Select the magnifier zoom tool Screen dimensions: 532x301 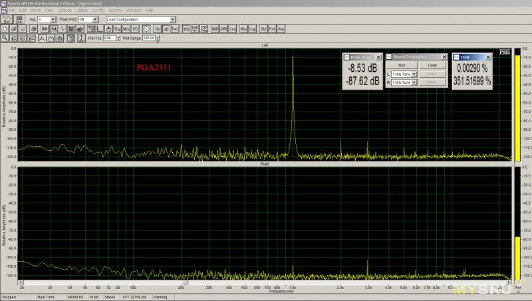[x=5, y=39]
